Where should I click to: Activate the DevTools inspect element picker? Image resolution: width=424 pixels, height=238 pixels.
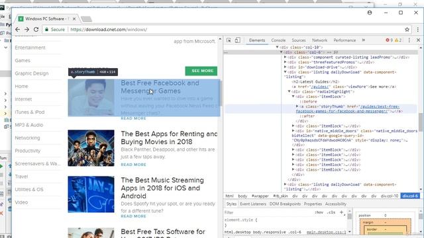[x=229, y=40]
